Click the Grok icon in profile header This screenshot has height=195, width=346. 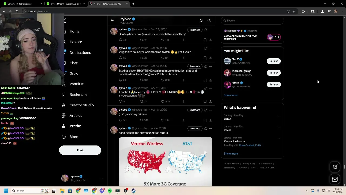tap(201, 20)
